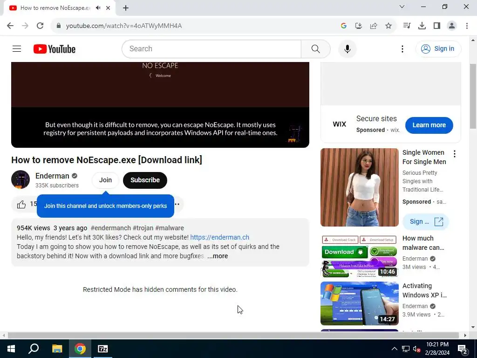Reload the current page
Screen dimensions: 477x358
tap(40, 26)
